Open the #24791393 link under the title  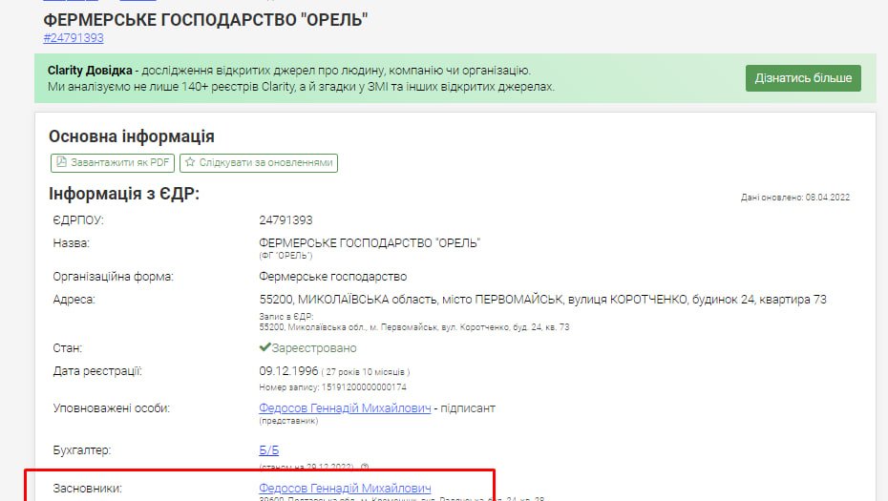pos(74,38)
